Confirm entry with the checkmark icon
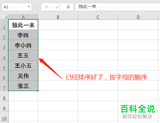 tap(58, 7)
